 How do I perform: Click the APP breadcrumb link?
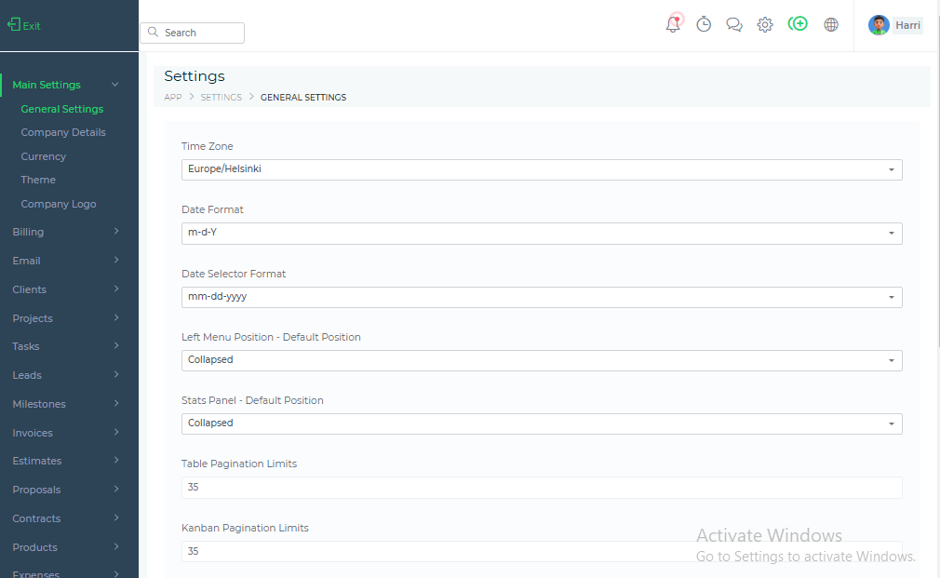pyautogui.click(x=173, y=98)
